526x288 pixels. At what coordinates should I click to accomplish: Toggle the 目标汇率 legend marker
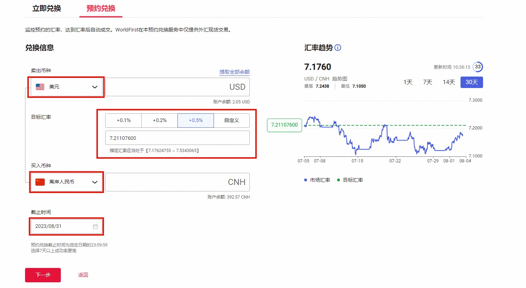click(x=339, y=180)
